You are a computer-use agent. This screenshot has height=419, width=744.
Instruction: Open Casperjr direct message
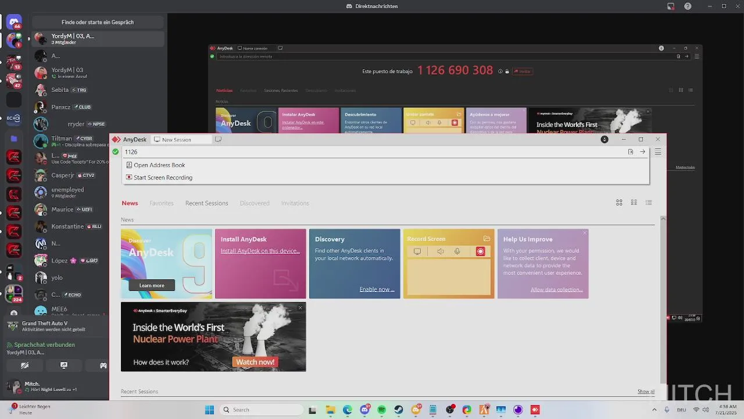coord(71,175)
